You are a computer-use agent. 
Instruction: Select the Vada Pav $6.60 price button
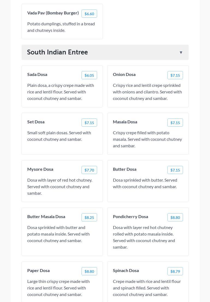89,14
